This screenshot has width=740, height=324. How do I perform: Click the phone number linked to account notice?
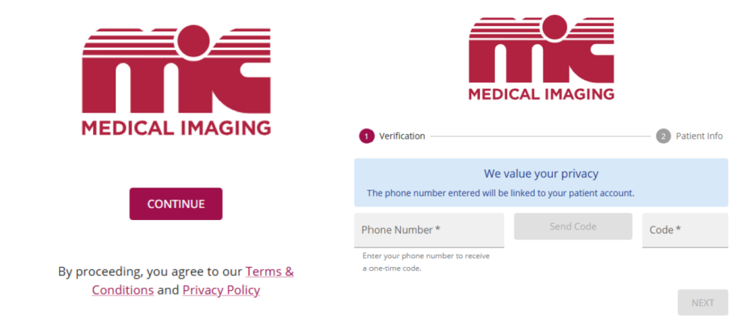pyautogui.click(x=500, y=193)
